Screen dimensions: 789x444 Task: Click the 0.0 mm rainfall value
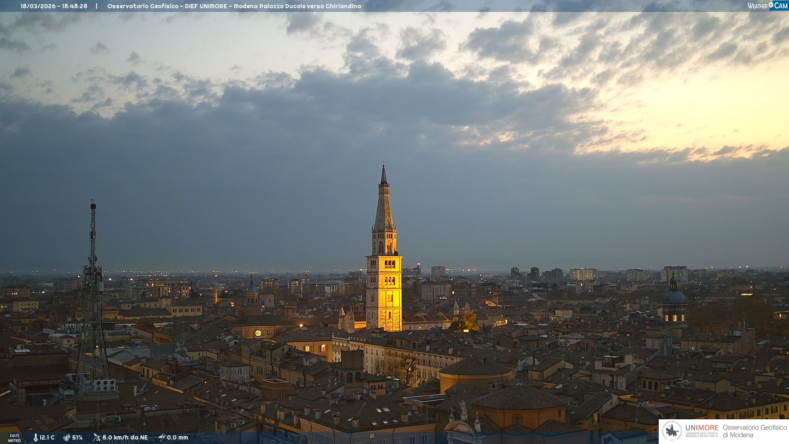(x=178, y=437)
